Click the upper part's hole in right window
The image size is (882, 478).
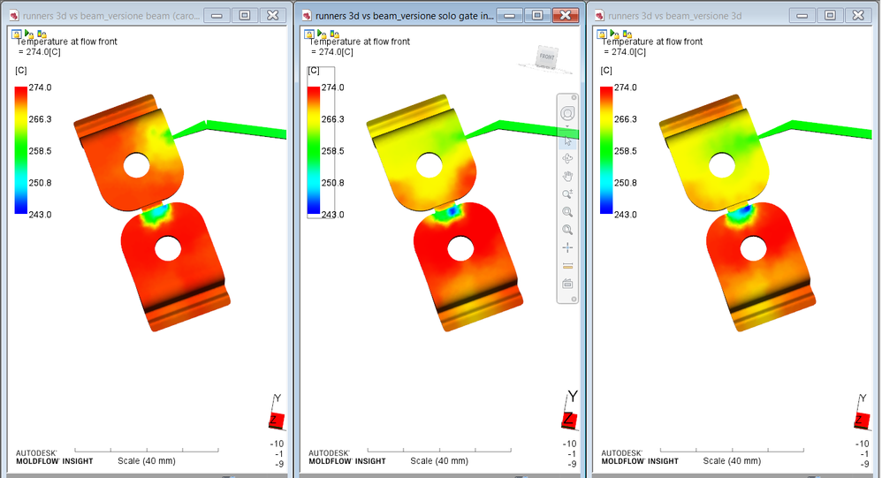pyautogui.click(x=722, y=165)
